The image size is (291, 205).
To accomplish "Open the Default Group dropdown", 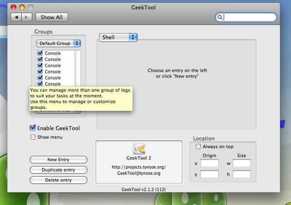I will pyautogui.click(x=59, y=43).
